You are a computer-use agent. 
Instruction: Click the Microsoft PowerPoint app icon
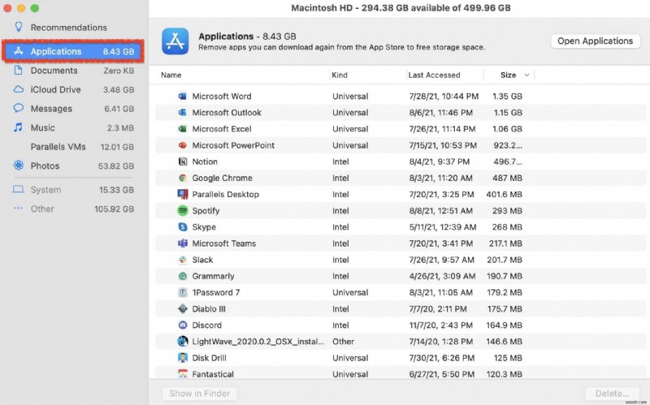click(182, 145)
